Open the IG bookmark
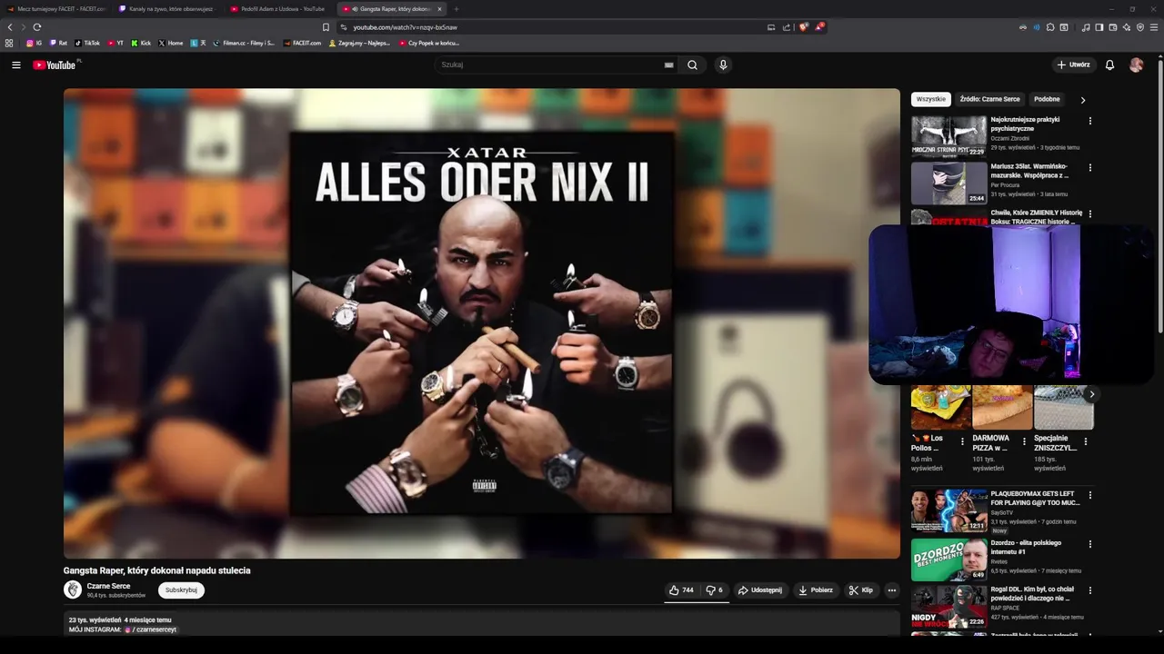 coord(34,43)
